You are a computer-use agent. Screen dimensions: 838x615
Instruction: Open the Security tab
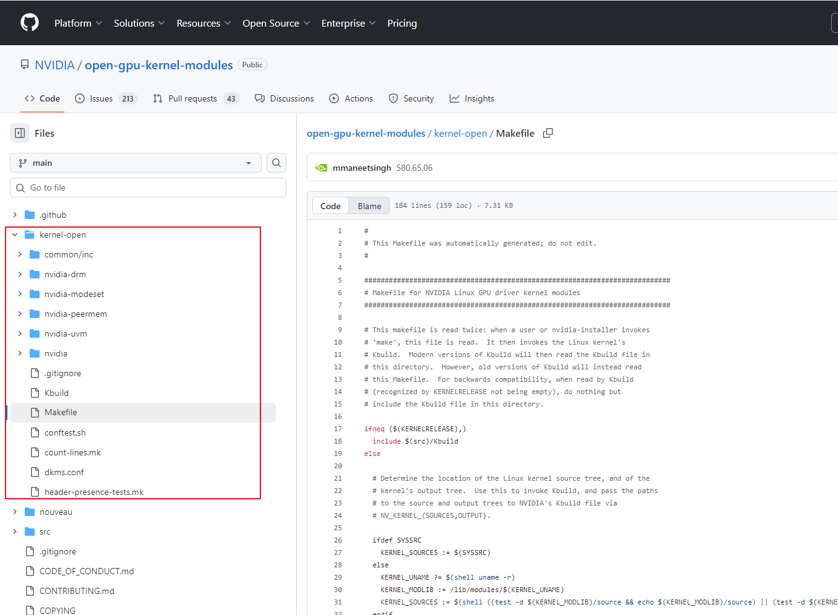(411, 98)
